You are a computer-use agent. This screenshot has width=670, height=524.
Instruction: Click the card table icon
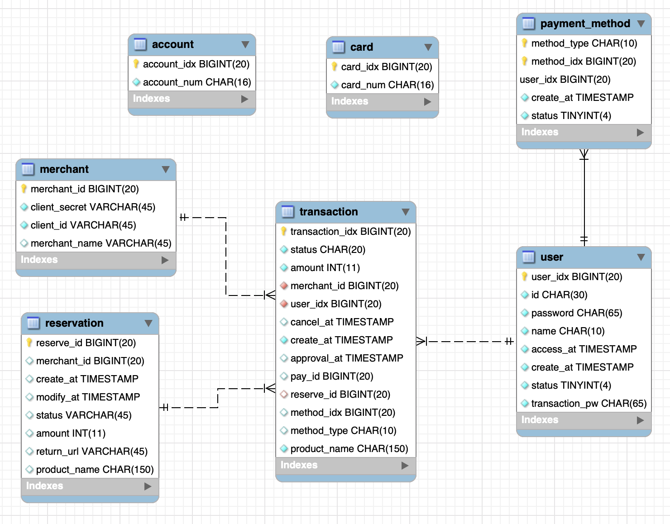click(x=338, y=47)
